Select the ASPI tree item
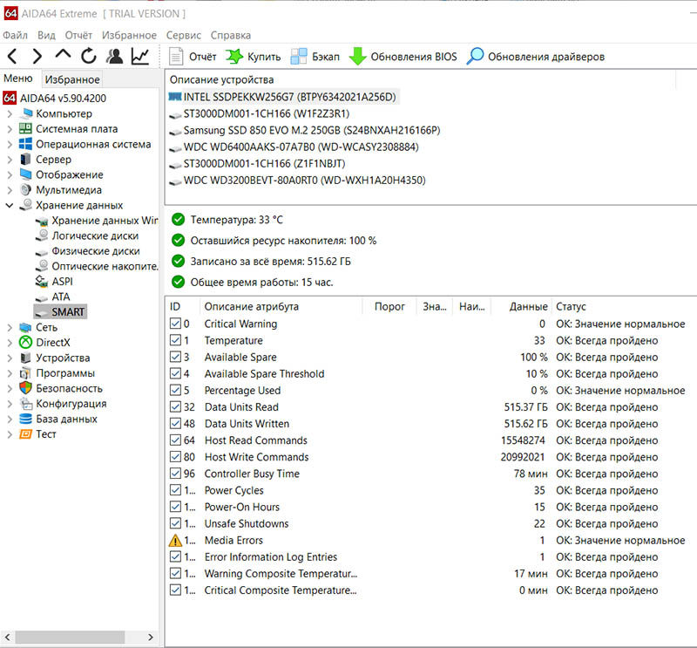Viewport: 697px width, 648px height. tap(62, 282)
